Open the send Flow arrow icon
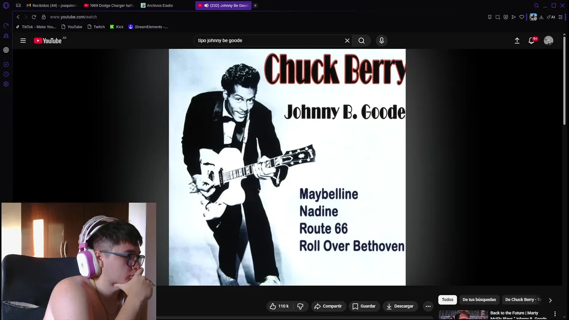 pos(513,17)
